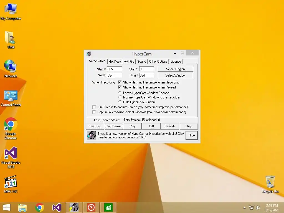
Task: Switch to the License tab
Action: pos(176,62)
